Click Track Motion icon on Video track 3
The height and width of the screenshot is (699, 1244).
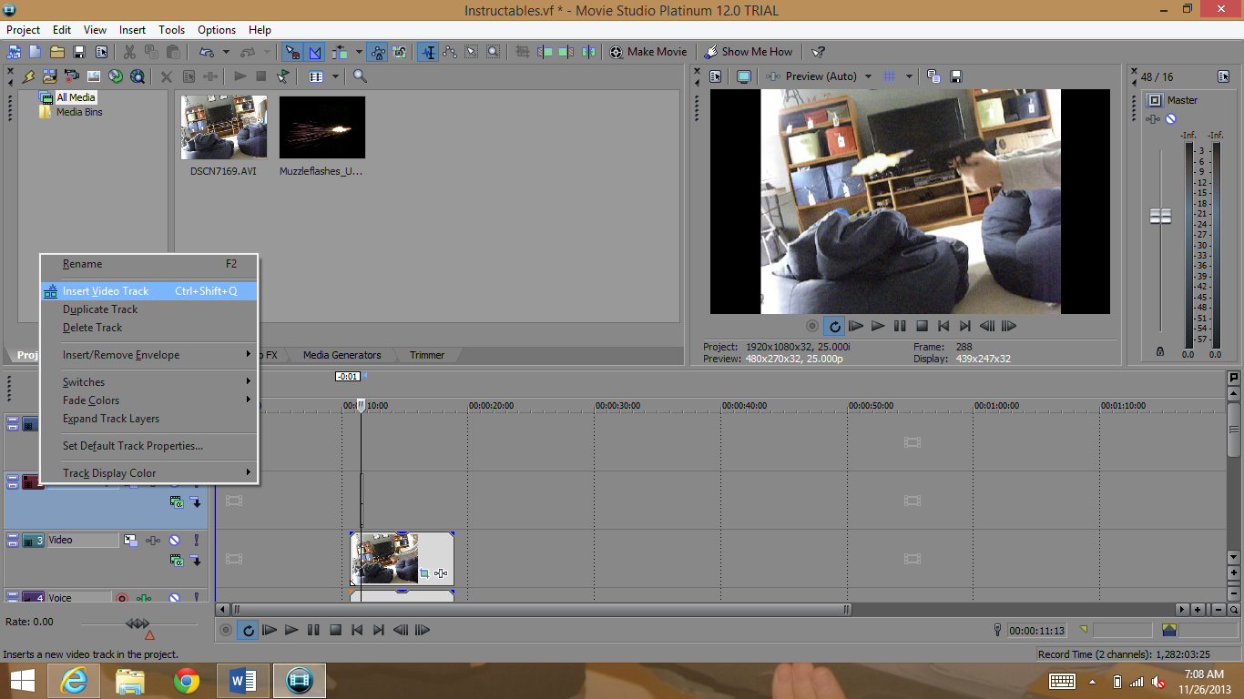131,541
